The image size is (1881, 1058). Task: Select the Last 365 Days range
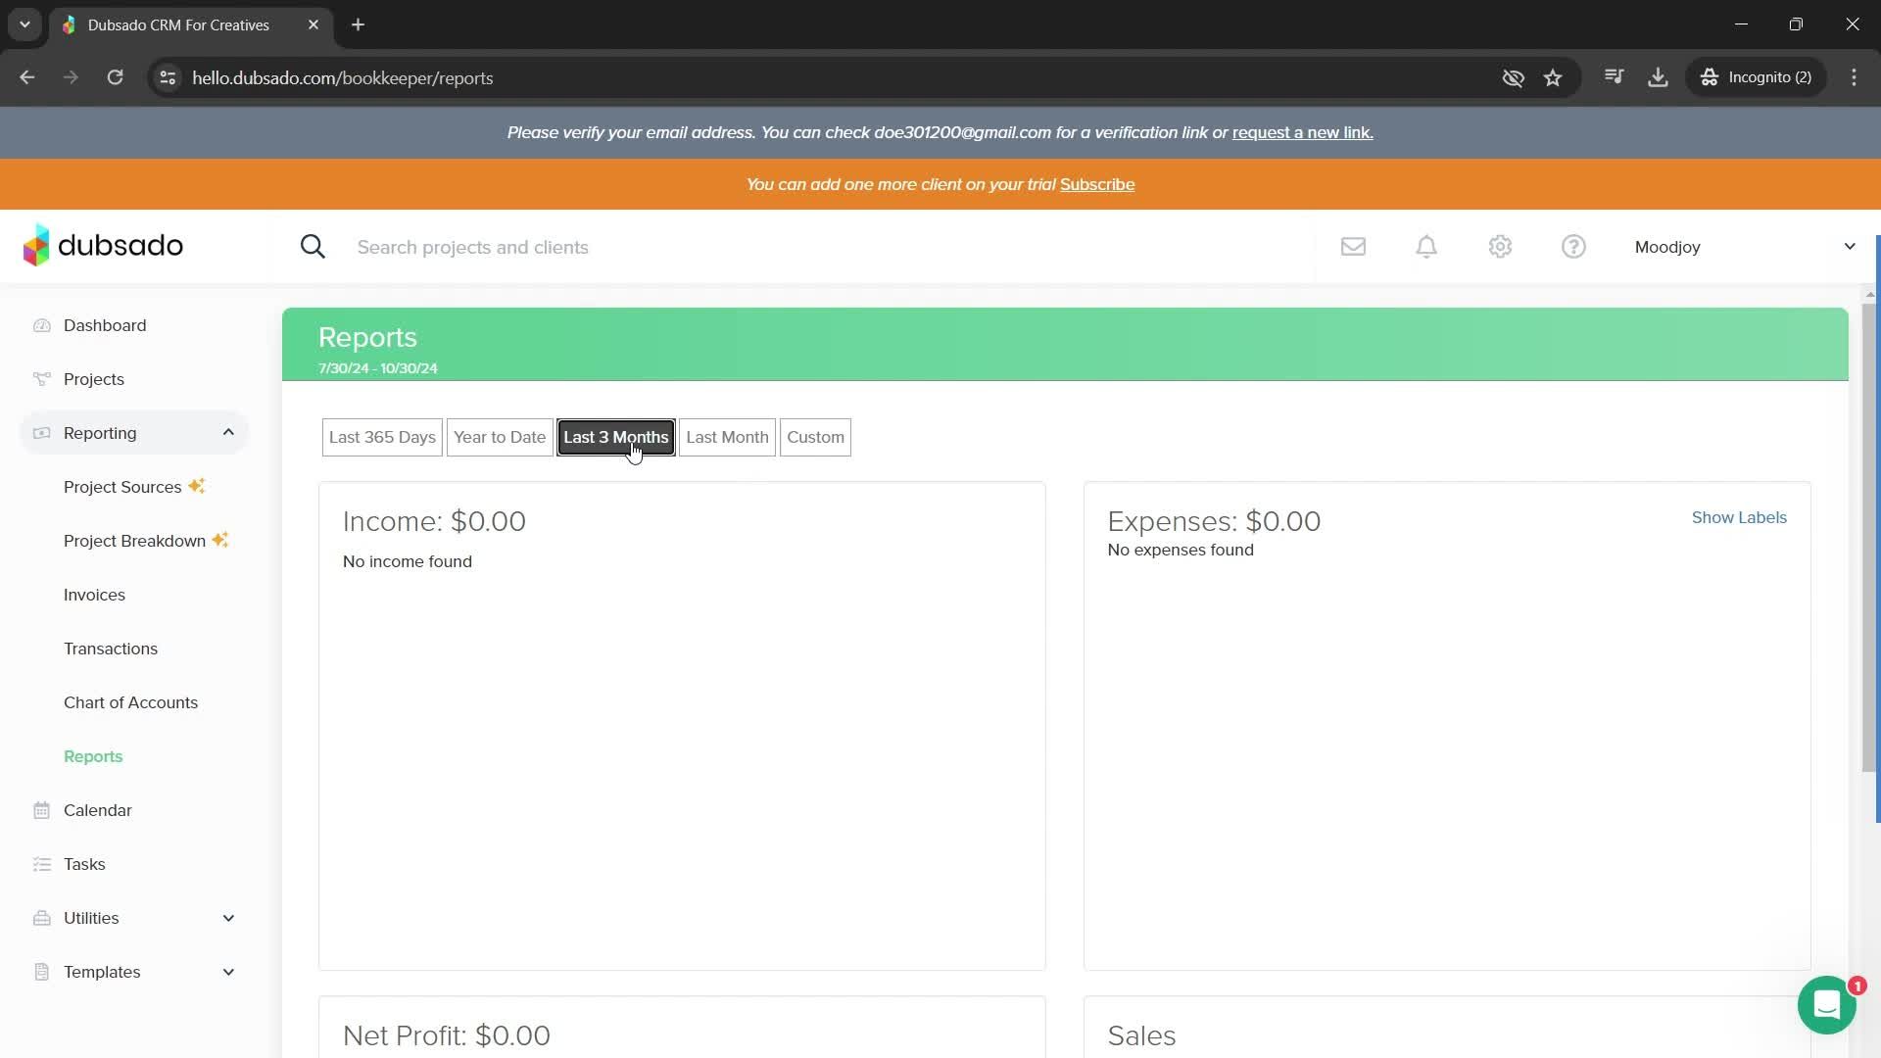[382, 437]
